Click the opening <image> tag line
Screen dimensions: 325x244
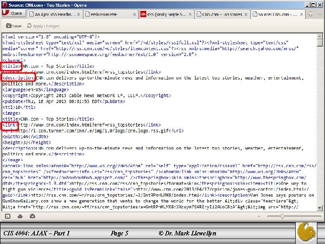[11, 113]
